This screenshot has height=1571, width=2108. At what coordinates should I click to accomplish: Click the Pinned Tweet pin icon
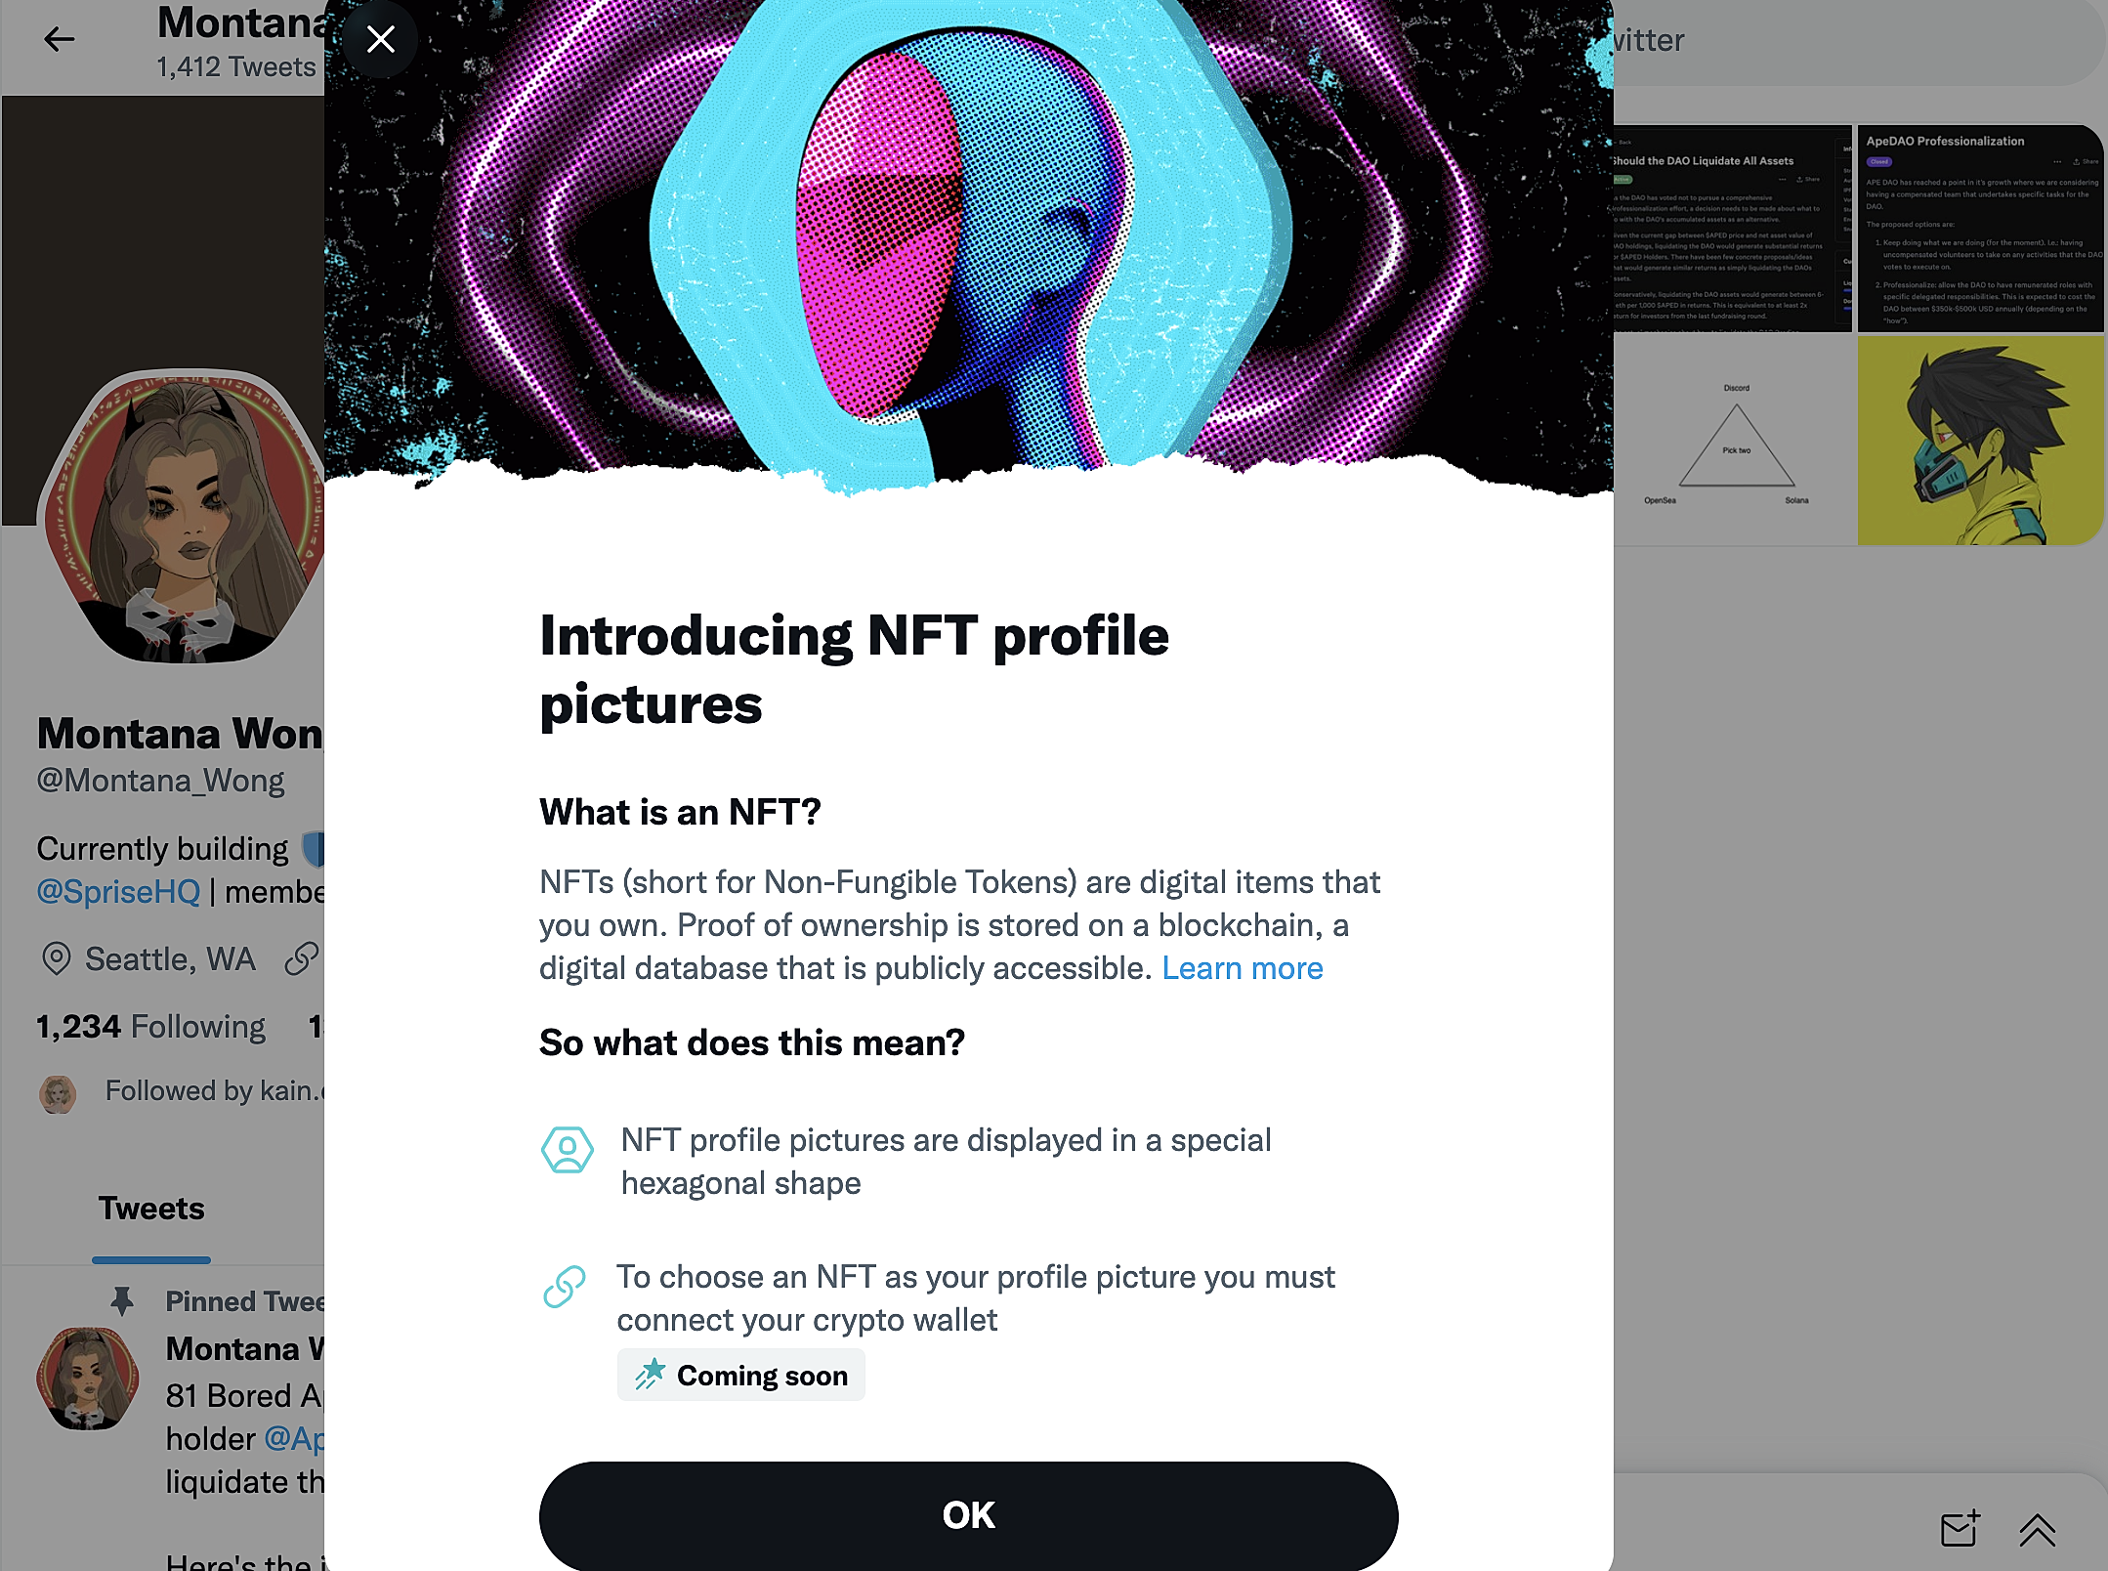coord(122,1300)
